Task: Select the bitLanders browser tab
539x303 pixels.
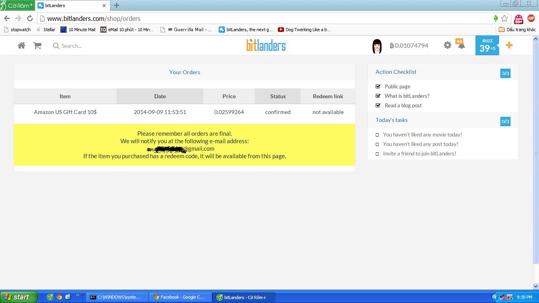Action: click(73, 6)
